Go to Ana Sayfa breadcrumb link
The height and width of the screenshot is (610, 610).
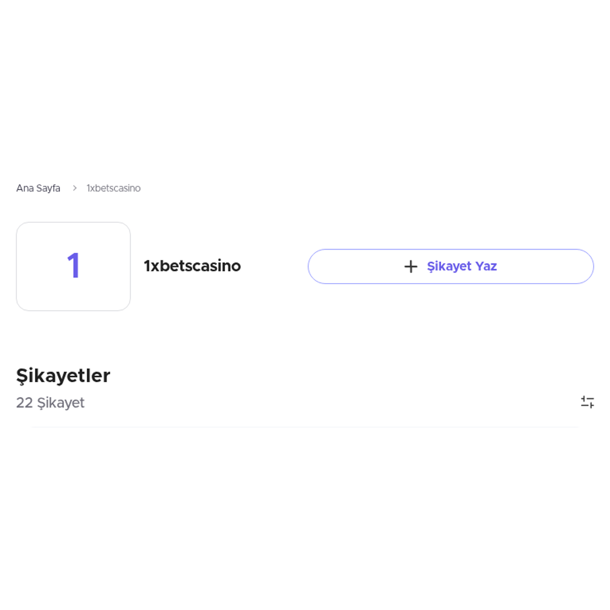click(38, 188)
